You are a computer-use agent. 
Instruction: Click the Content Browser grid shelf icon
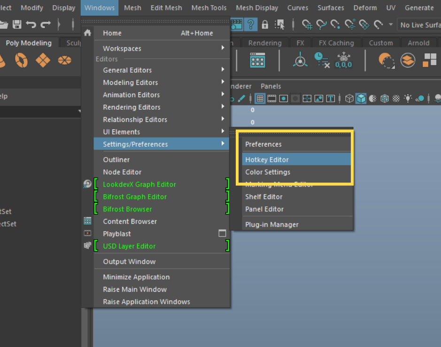click(x=257, y=60)
